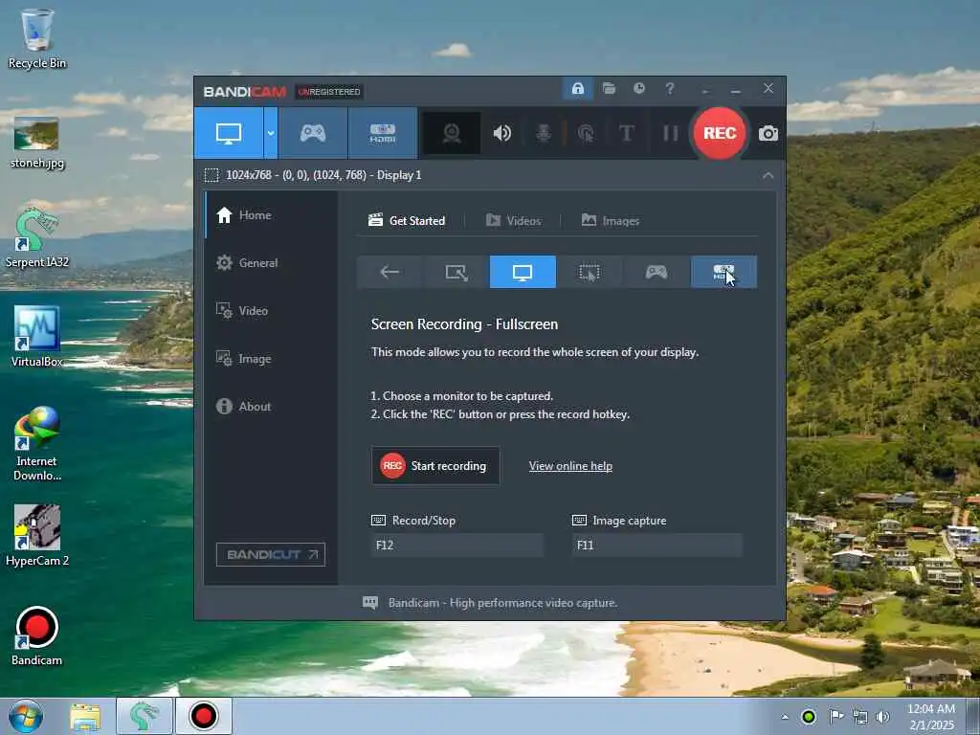Image resolution: width=980 pixels, height=735 pixels.
Task: Open Video settings in sidebar
Action: 271,311
